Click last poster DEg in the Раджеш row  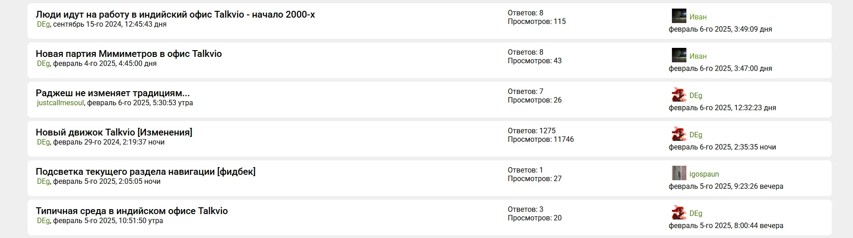tap(696, 96)
